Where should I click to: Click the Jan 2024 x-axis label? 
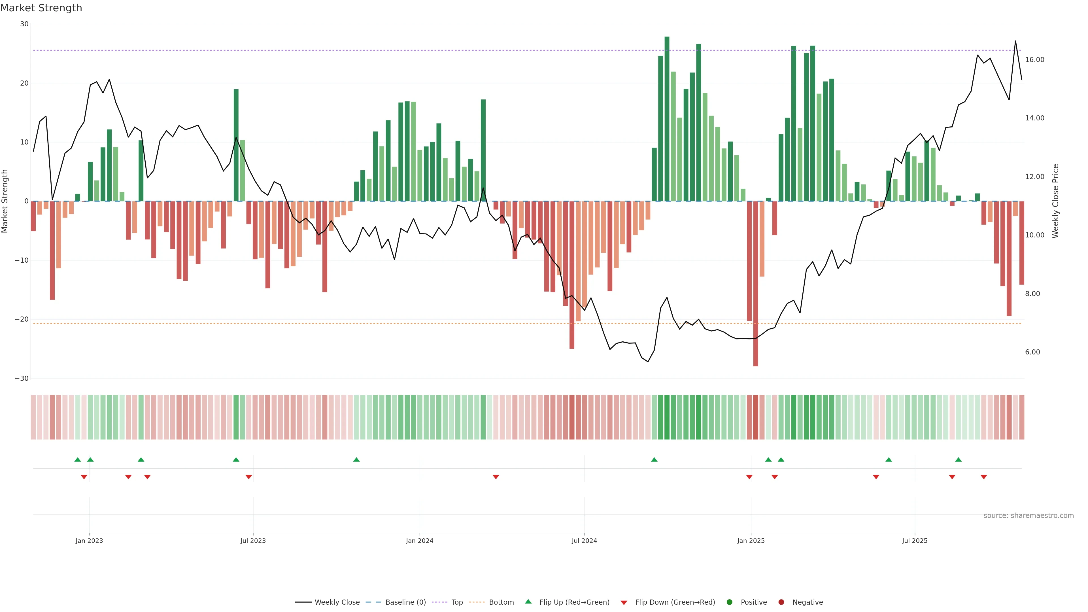pyautogui.click(x=419, y=541)
